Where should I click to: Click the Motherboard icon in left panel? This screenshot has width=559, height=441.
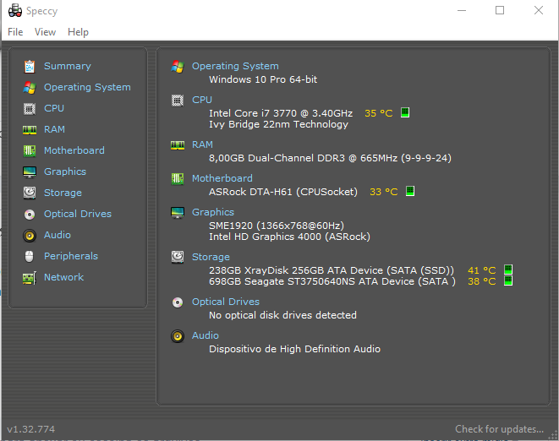[x=30, y=151]
